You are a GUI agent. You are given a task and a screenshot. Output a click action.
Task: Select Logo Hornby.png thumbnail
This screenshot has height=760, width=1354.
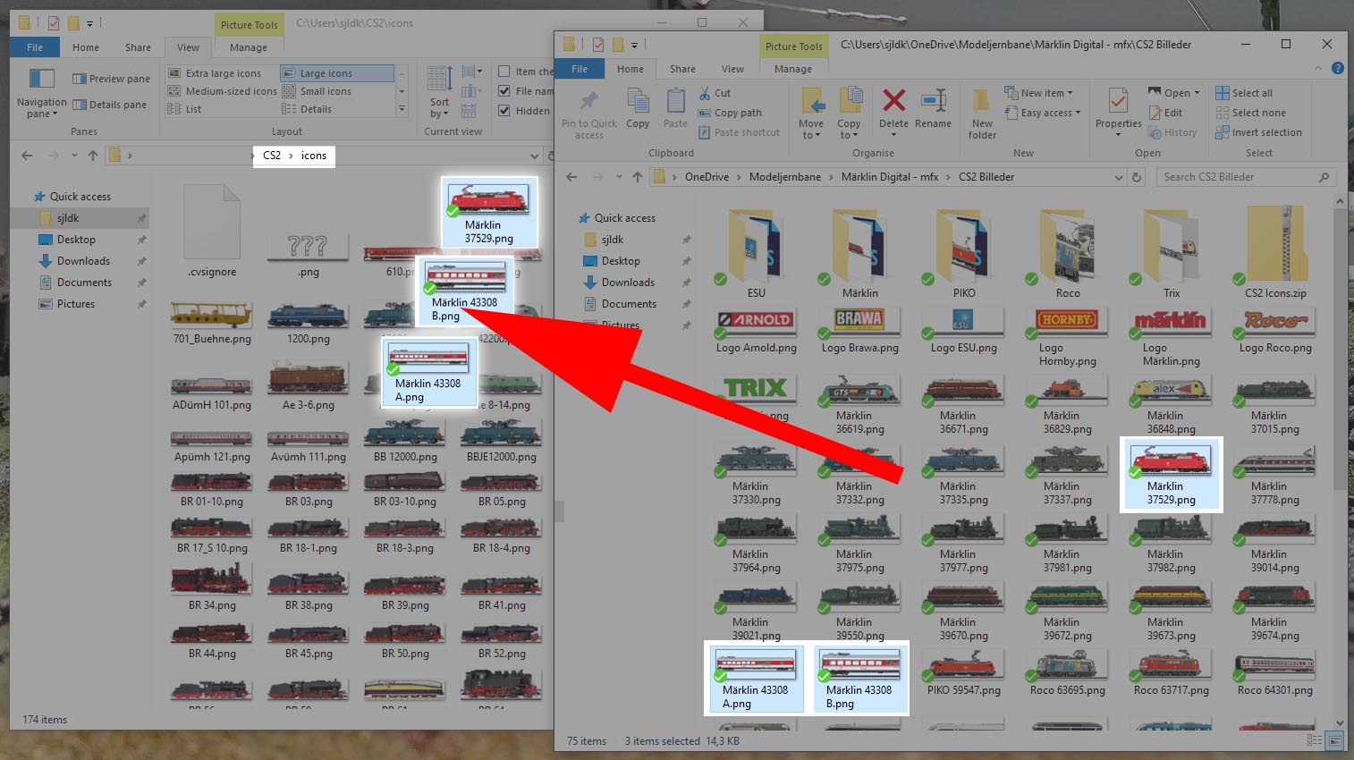1068,338
